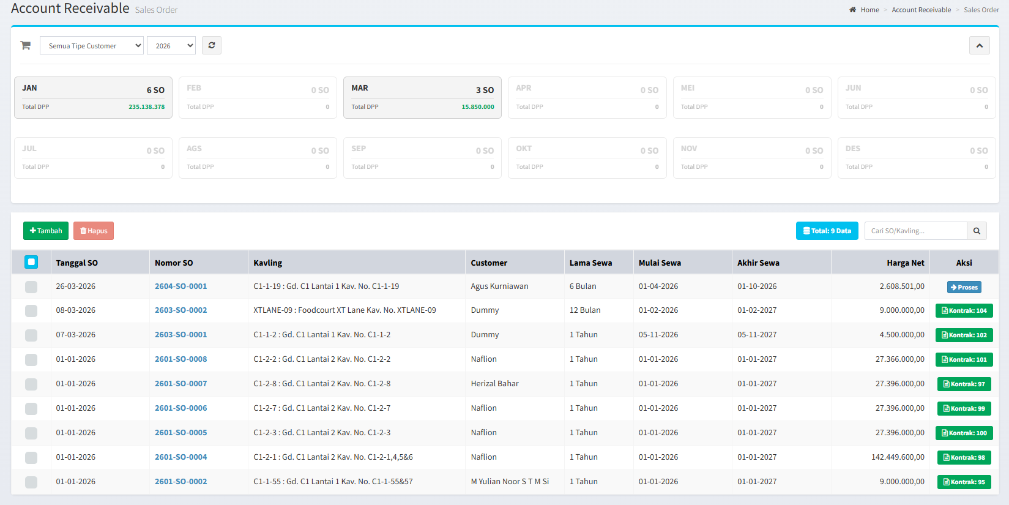This screenshot has height=505, width=1009.
Task: Open the Semua Tipe Customer dropdown
Action: [x=92, y=45]
